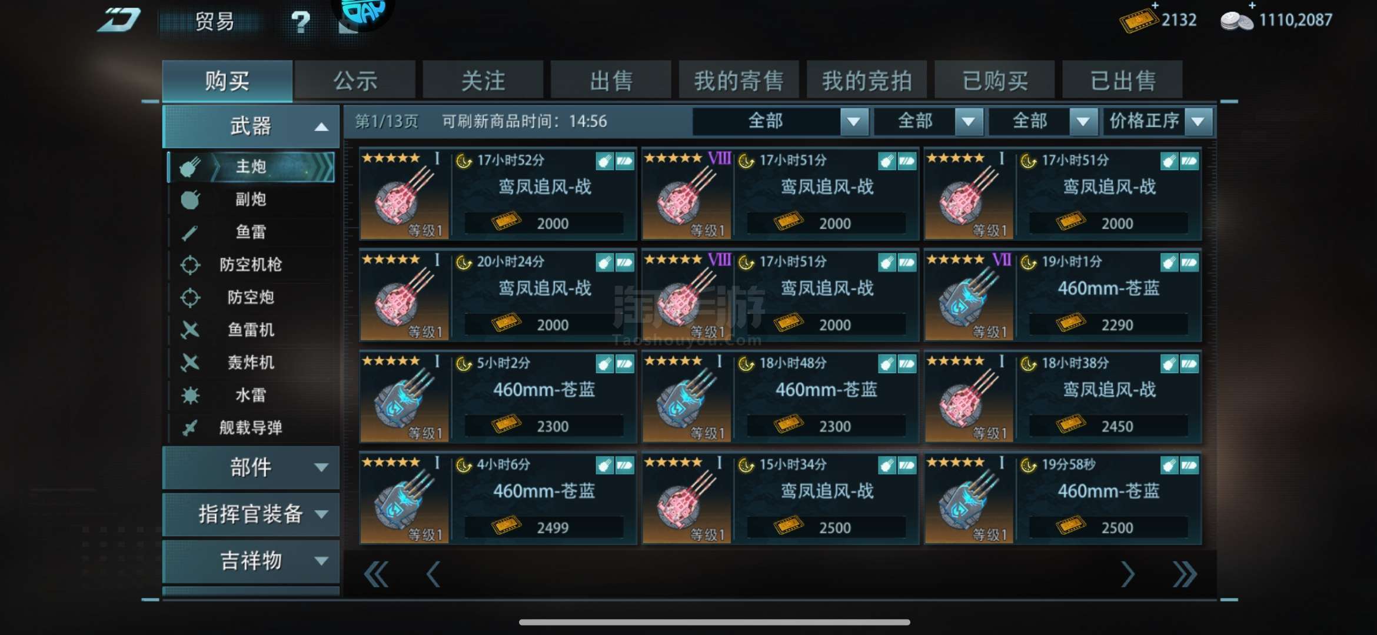Select the 舰载导弹 ship missile category

point(251,427)
